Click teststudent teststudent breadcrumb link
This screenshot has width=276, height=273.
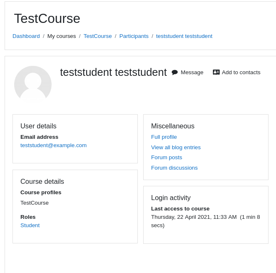184,36
